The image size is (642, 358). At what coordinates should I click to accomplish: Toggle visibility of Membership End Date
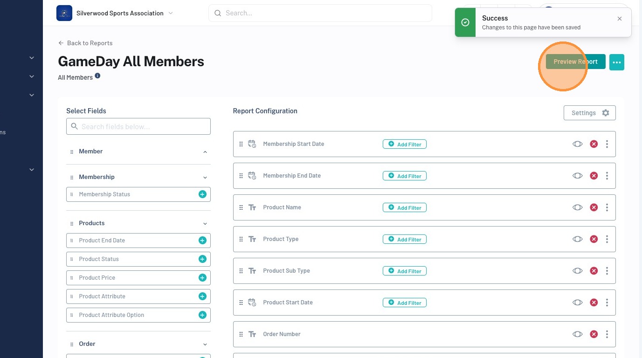point(577,176)
